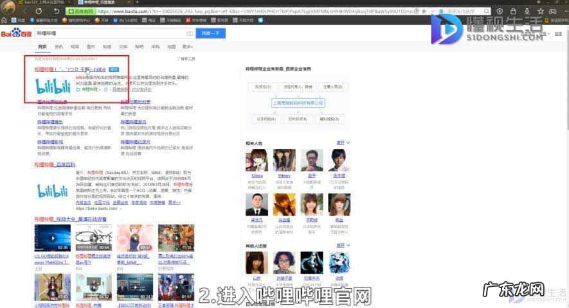Open a new browser tab with plus
The width and height of the screenshot is (569, 308).
(137, 2)
